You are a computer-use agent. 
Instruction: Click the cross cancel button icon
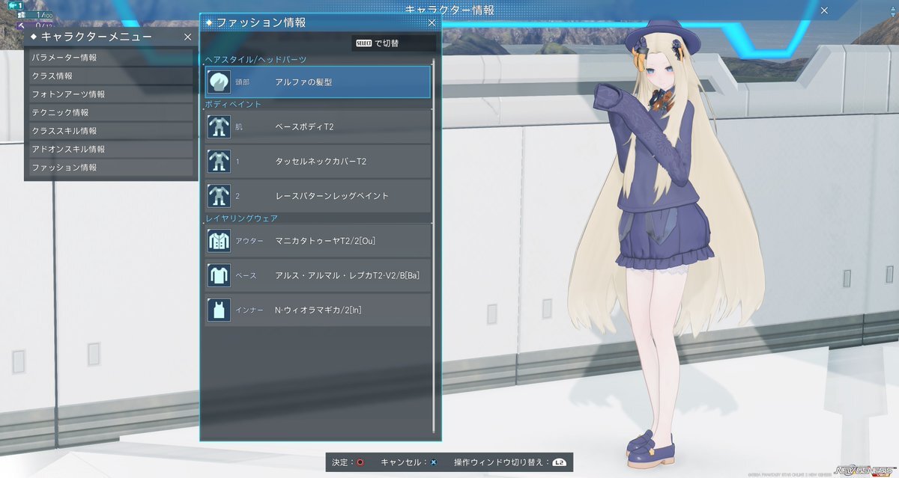(433, 462)
